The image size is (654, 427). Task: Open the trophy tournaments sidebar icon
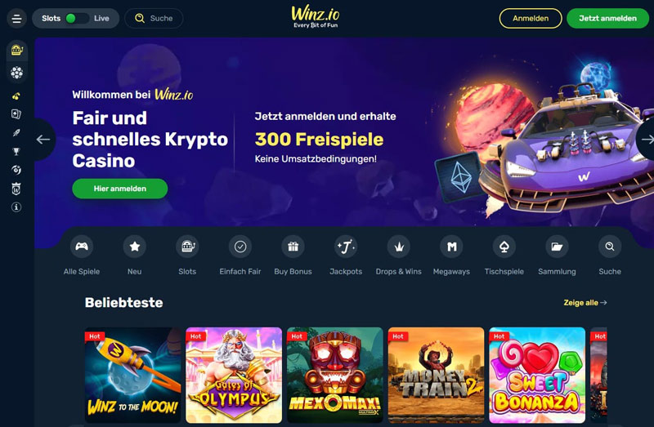click(x=16, y=151)
